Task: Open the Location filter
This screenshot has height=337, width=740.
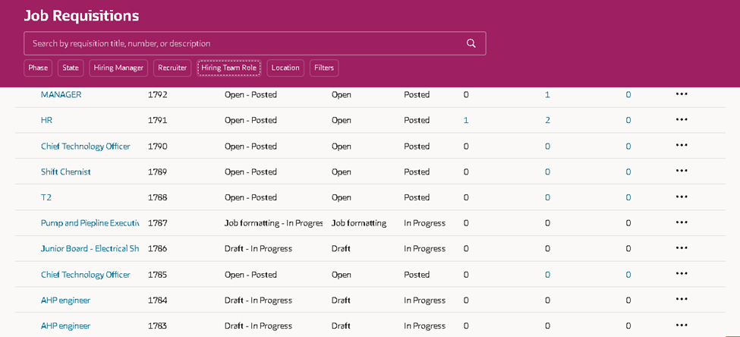Action: click(285, 68)
